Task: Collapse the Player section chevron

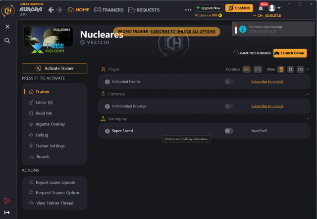Action: click(307, 70)
